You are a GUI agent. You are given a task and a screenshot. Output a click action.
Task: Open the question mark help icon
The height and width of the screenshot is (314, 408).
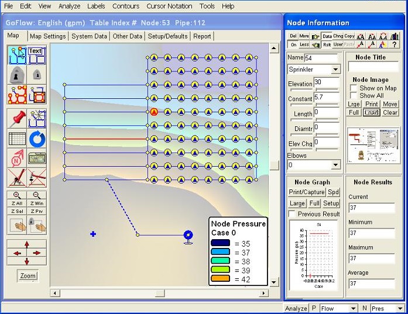click(395, 44)
